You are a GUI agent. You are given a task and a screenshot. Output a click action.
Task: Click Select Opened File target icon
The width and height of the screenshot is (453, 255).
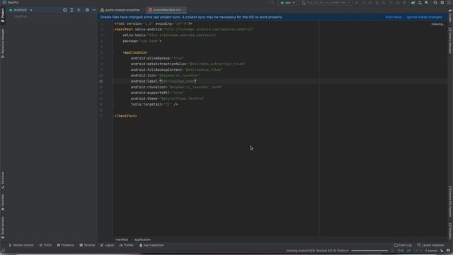pyautogui.click(x=64, y=10)
